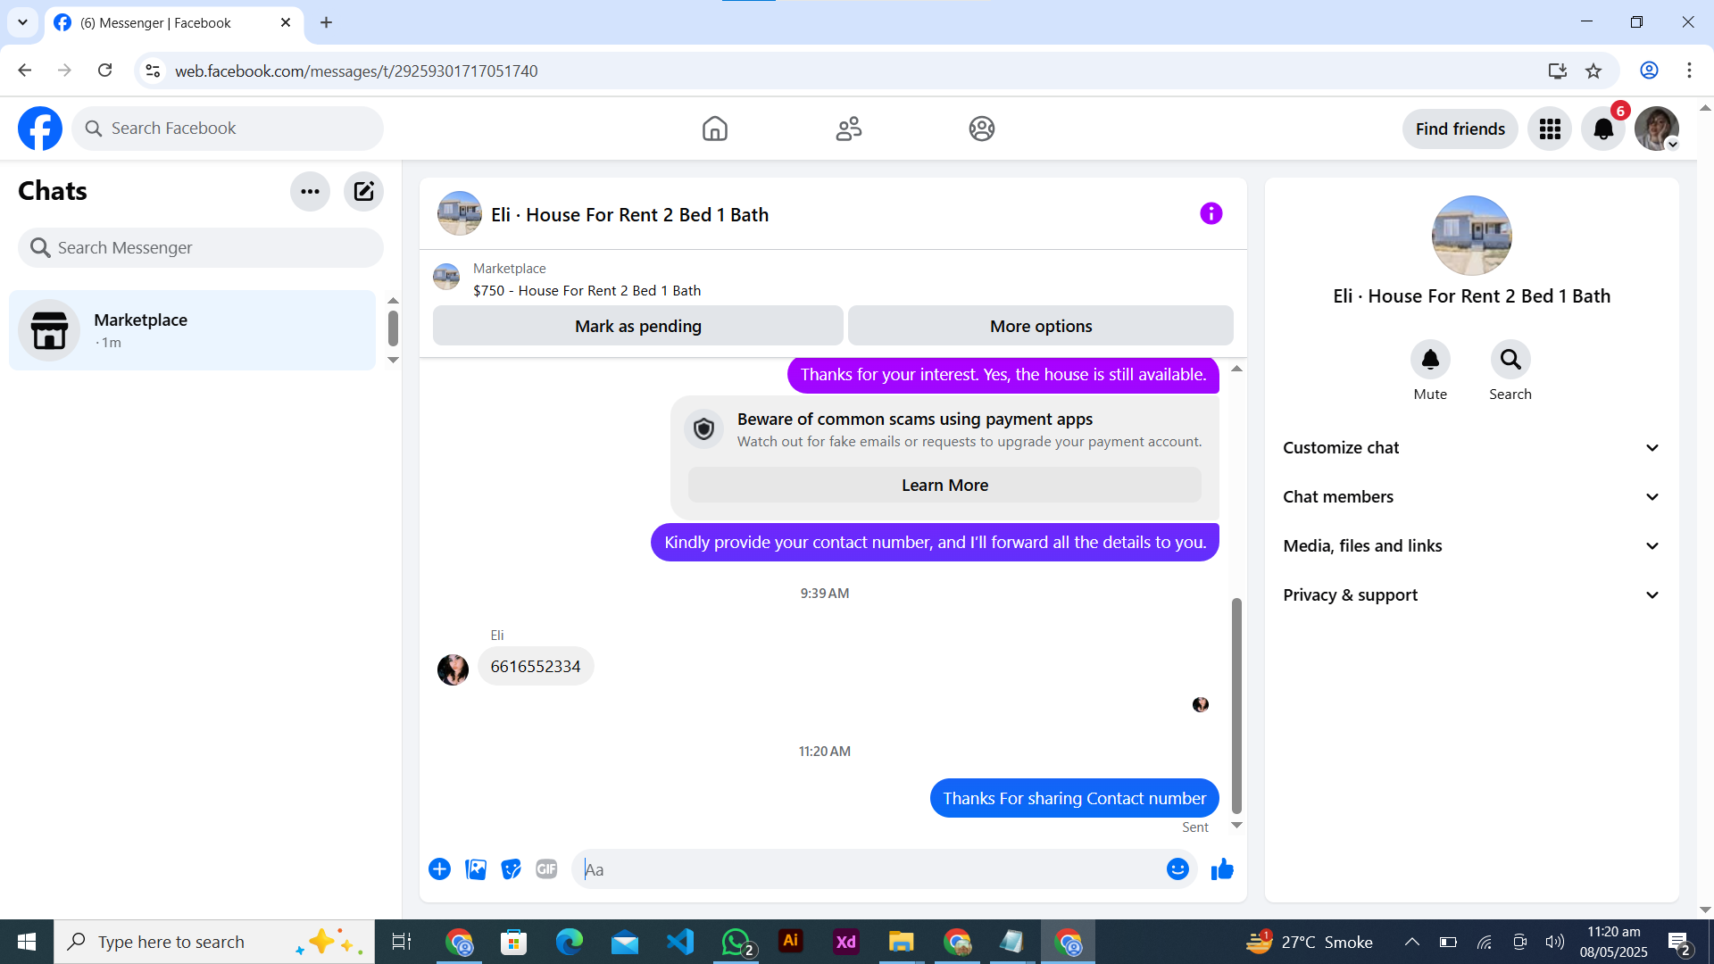Choose a GIF with the GIF icon

point(546,869)
